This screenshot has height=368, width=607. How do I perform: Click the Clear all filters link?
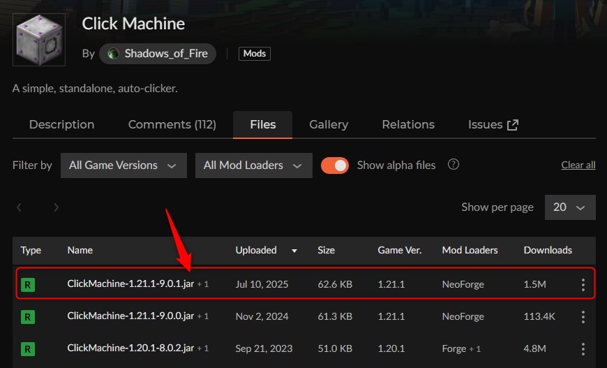(578, 165)
